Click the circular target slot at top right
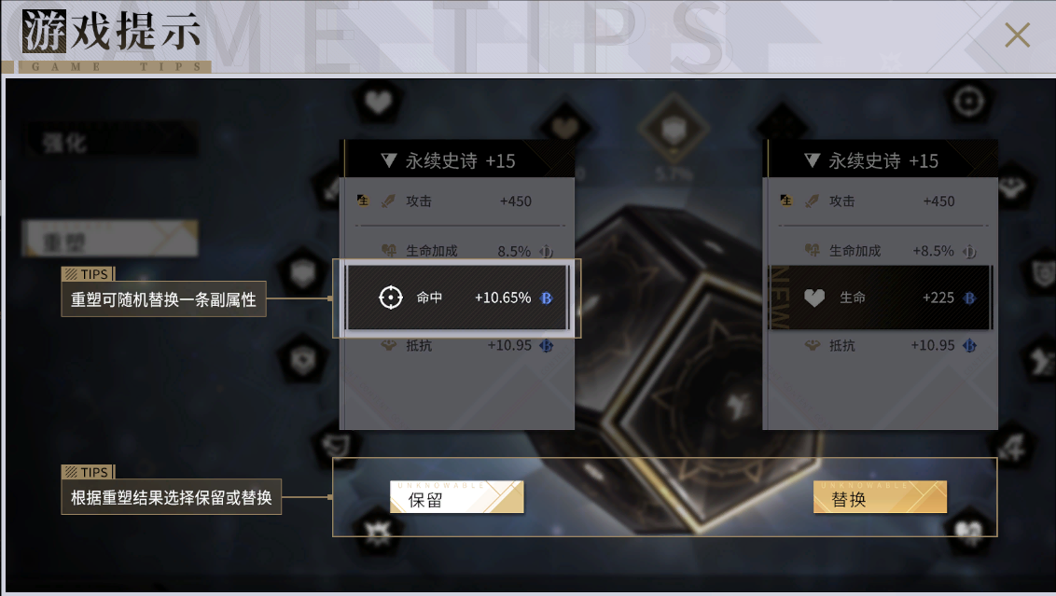Image resolution: width=1056 pixels, height=596 pixels. click(969, 102)
